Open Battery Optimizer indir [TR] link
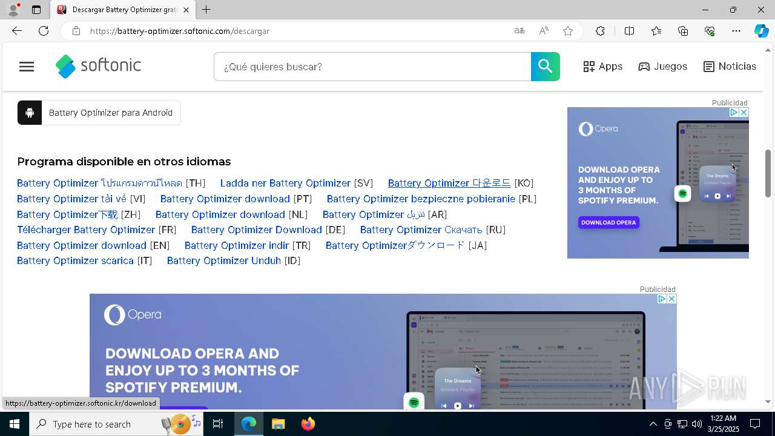775x436 pixels. [237, 245]
